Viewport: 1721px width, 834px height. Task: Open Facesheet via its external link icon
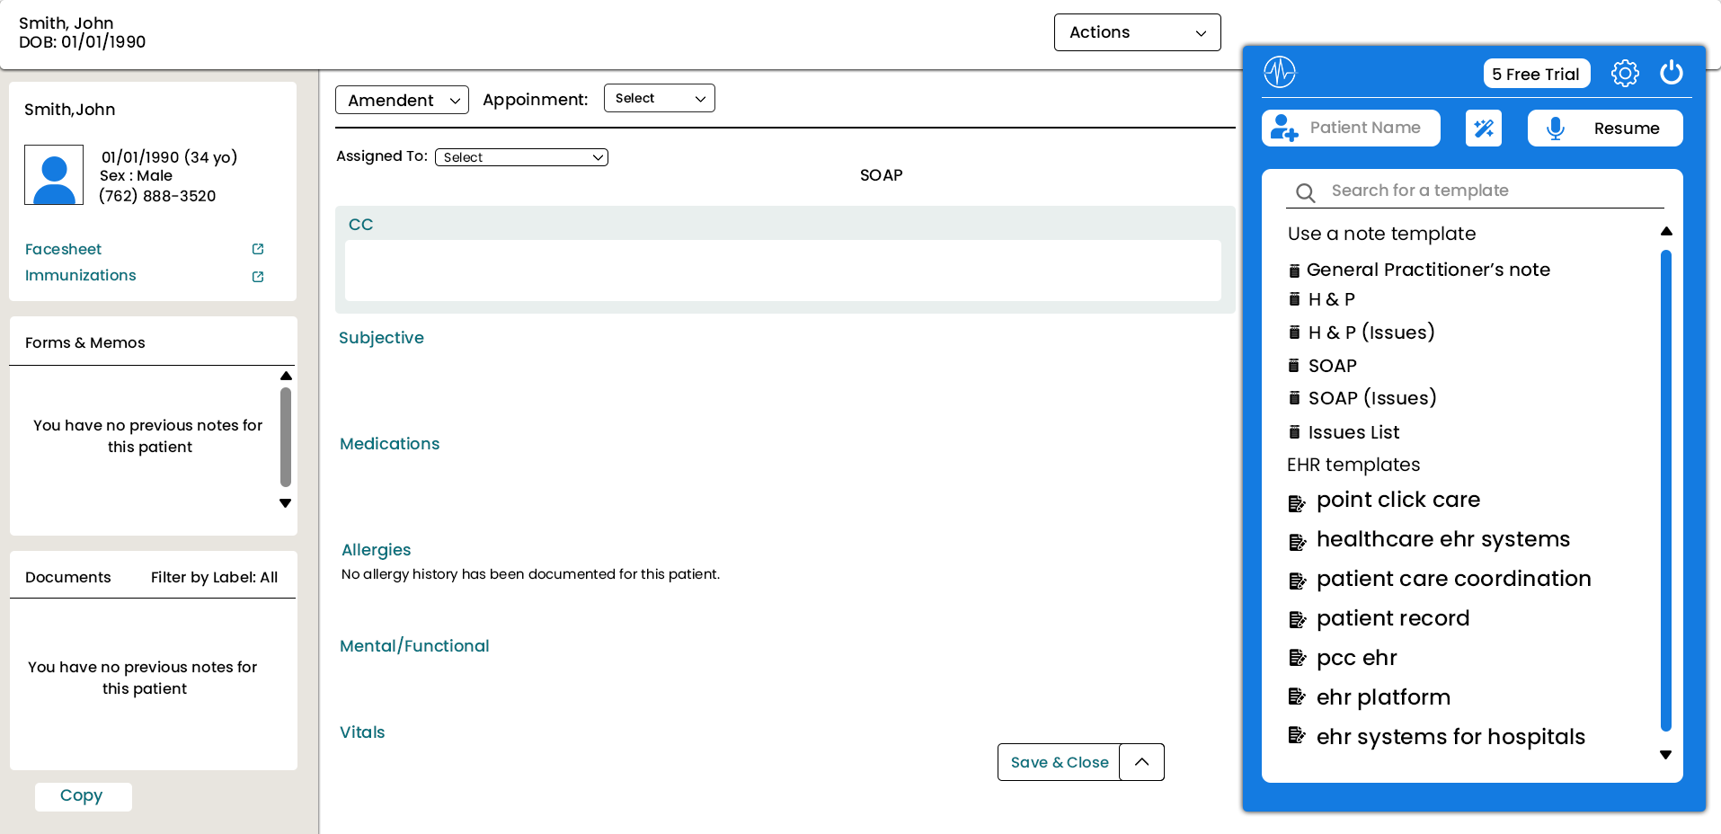(257, 249)
